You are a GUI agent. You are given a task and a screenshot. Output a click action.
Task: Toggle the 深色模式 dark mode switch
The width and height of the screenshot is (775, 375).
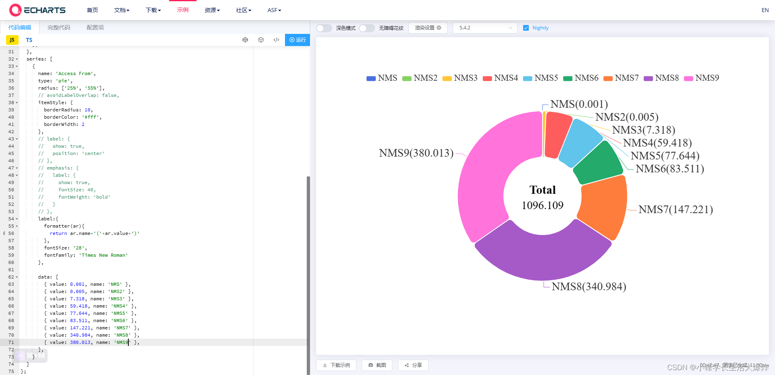click(324, 28)
